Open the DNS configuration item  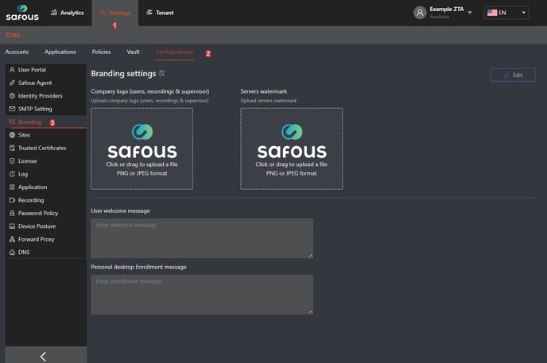coord(24,253)
